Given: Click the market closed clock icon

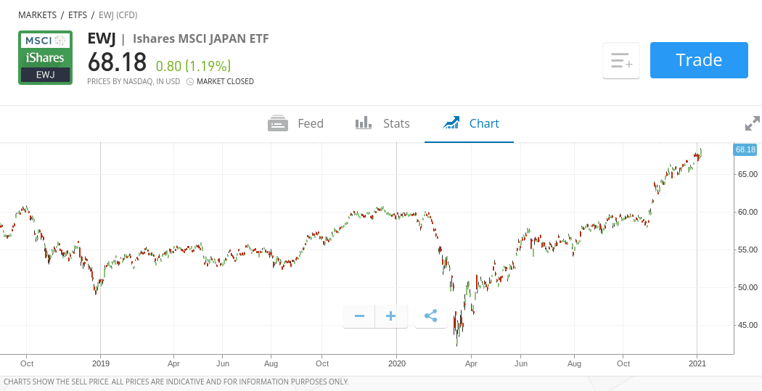Looking at the screenshot, I should tap(190, 81).
